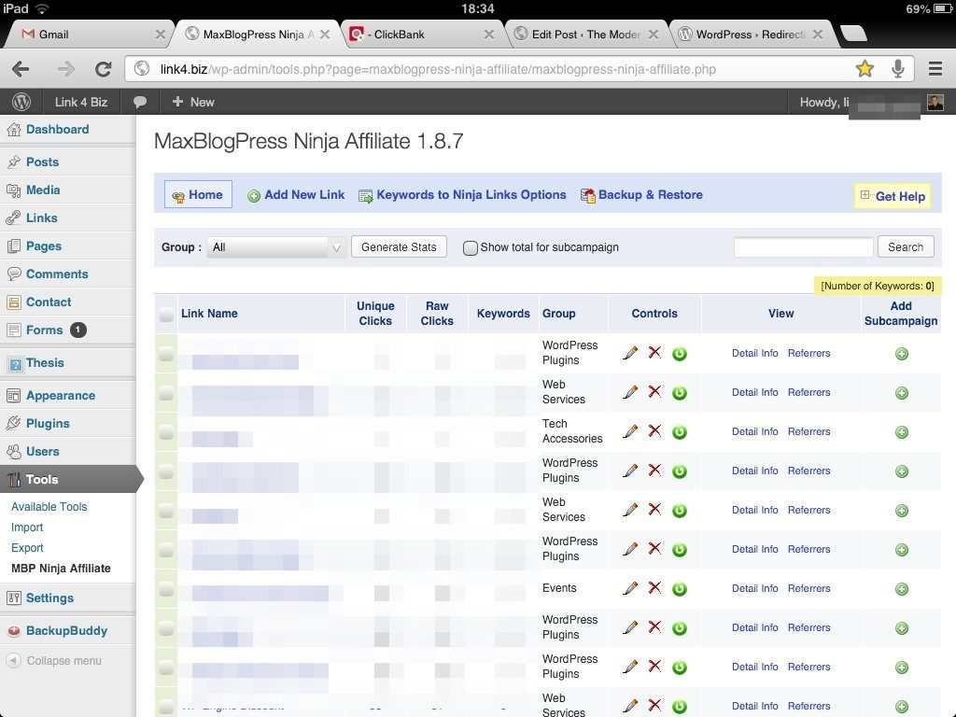Add subcampaign to the Events row
Image resolution: width=956 pixels, height=717 pixels.
coord(902,589)
